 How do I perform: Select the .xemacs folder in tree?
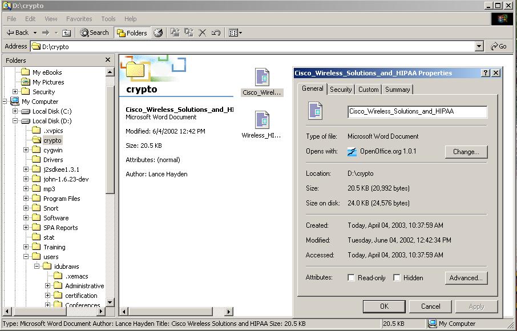(76, 276)
